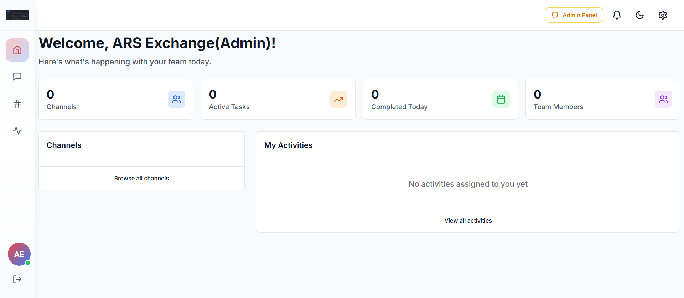Image resolution: width=684 pixels, height=298 pixels.
Task: Click the Completed Today calendar icon
Action: pos(501,99)
